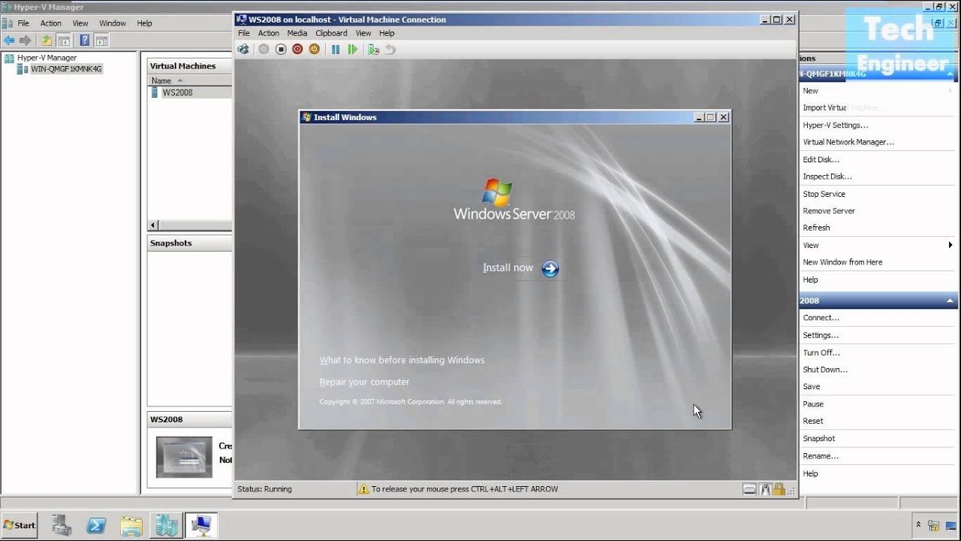Click Inspect Disk action

tap(827, 177)
